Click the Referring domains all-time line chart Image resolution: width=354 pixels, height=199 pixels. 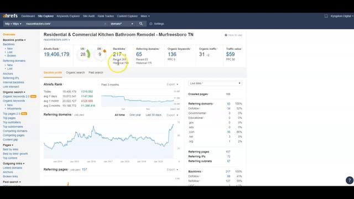click(x=109, y=140)
